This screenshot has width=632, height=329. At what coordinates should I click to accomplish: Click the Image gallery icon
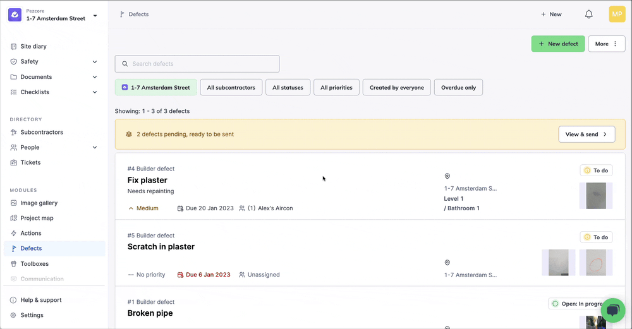click(14, 203)
